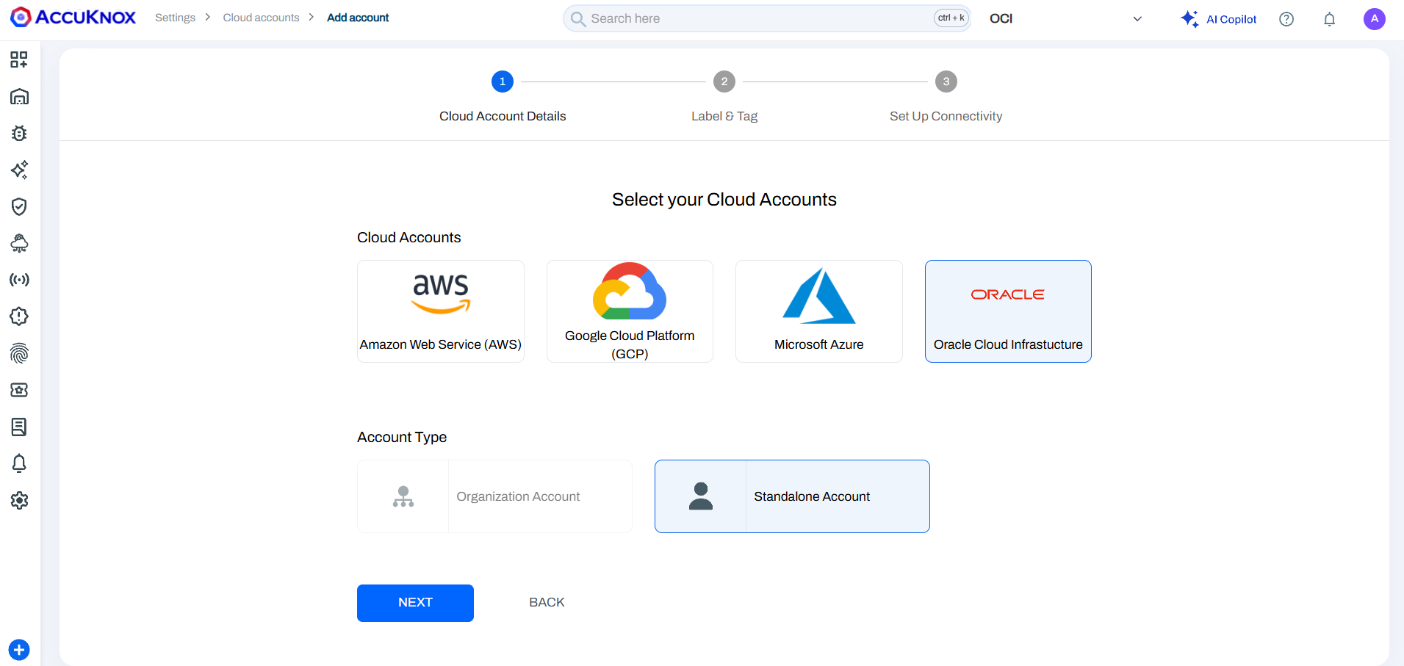The image size is (1404, 666).
Task: Go to Cloud accounts breadcrumb
Action: 261,18
